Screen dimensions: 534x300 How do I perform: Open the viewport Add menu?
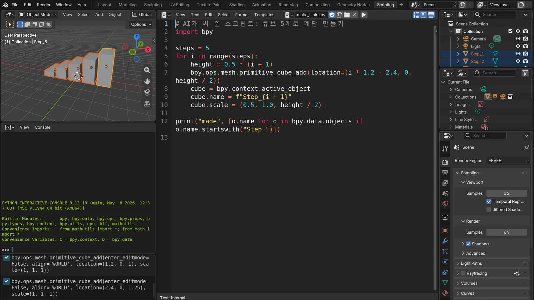[x=99, y=15]
